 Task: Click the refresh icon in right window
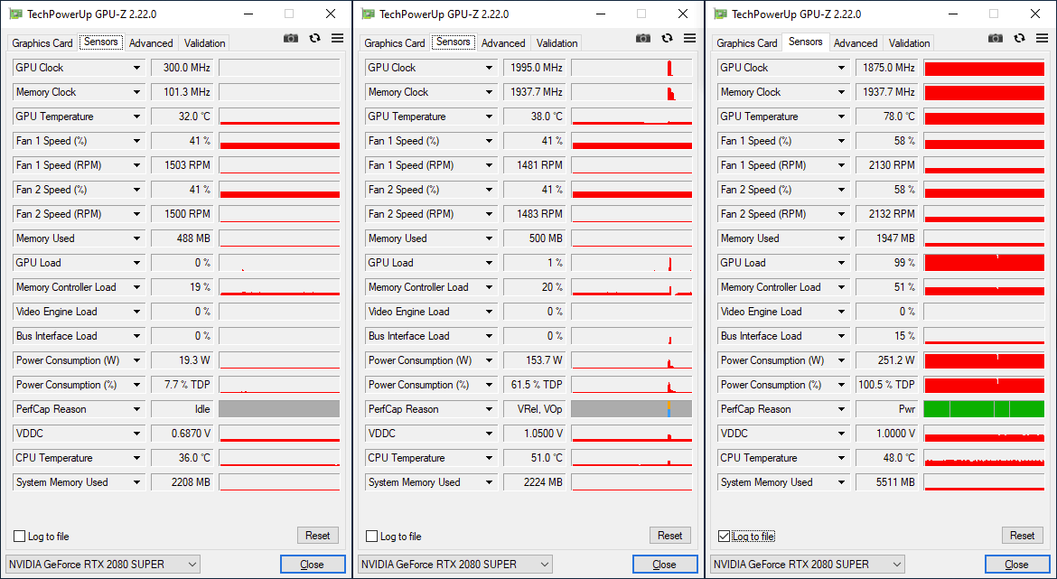1019,38
